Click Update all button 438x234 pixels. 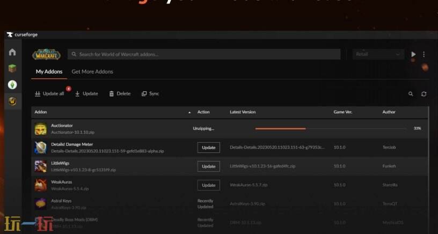coord(49,93)
